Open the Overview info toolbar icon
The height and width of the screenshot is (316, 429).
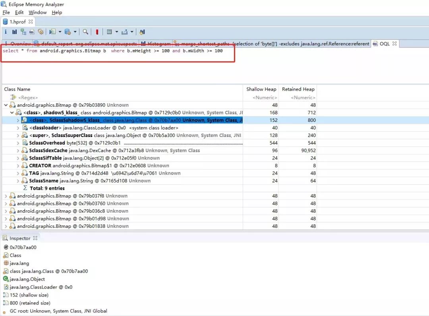point(6,32)
